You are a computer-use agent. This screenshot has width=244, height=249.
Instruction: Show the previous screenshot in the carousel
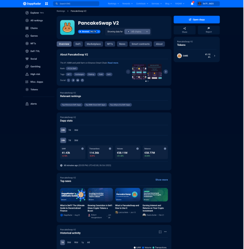pos(128,72)
